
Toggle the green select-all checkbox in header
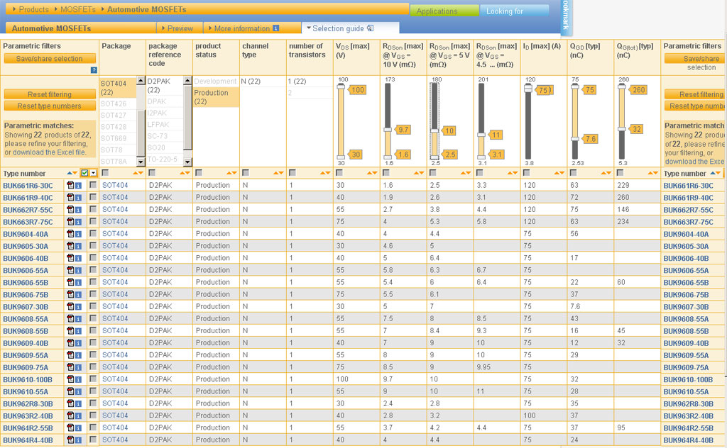(x=85, y=173)
